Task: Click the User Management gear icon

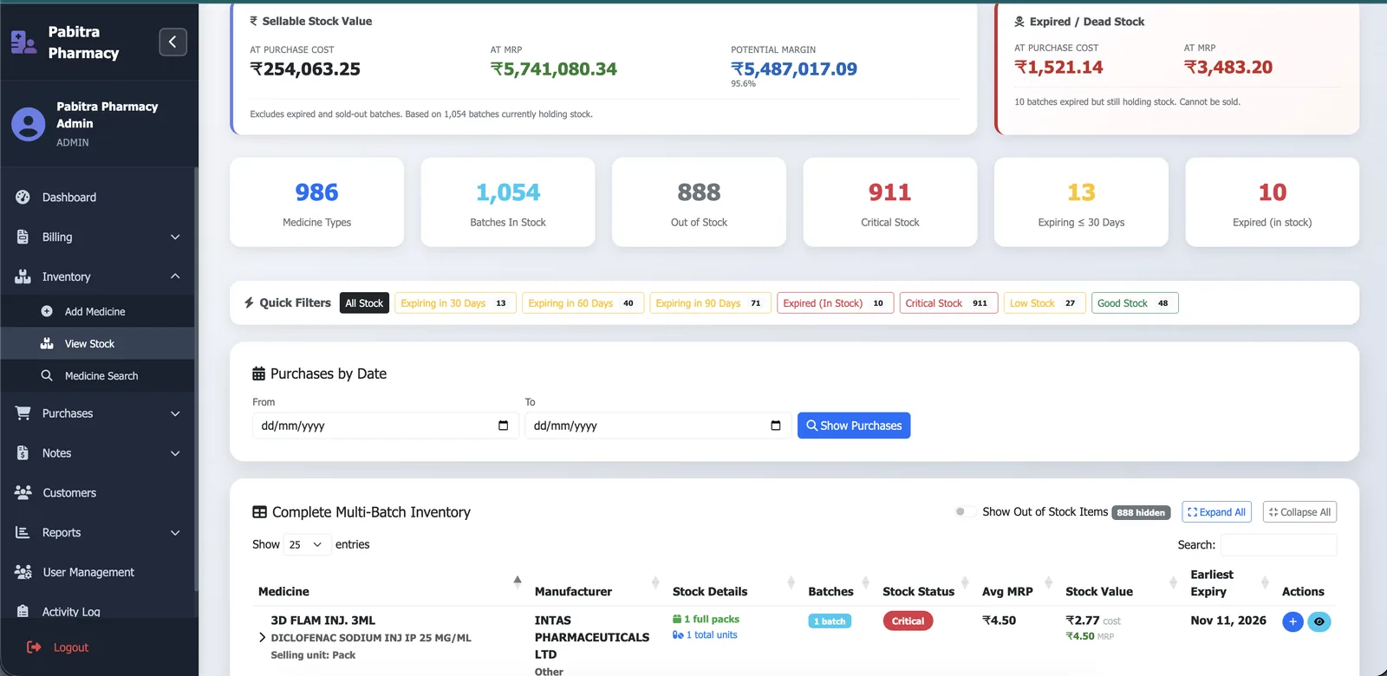Action: click(x=23, y=572)
